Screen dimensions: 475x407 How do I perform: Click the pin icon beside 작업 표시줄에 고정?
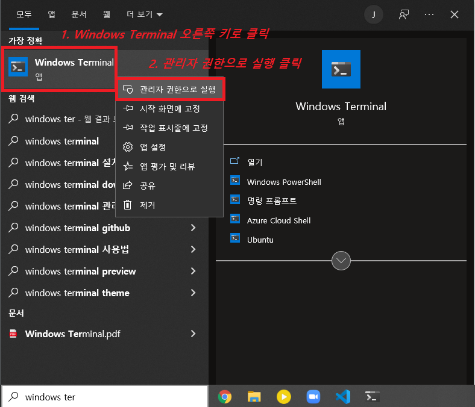(128, 128)
